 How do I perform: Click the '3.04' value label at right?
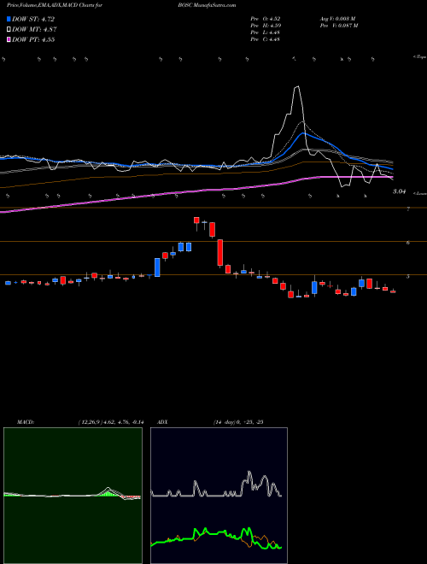[399, 191]
